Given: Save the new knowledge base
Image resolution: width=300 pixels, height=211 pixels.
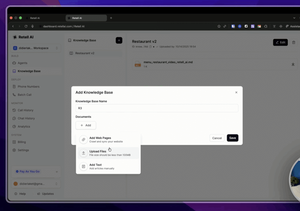Looking at the screenshot, I should (232, 138).
